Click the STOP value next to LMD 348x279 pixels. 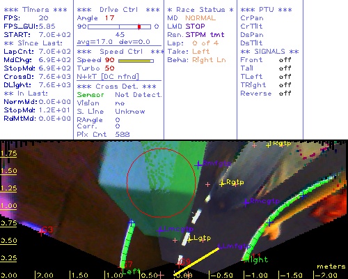pos(195,27)
